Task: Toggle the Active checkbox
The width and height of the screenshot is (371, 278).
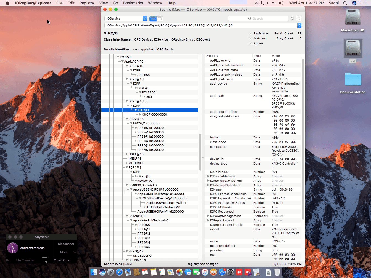Action: (x=251, y=43)
